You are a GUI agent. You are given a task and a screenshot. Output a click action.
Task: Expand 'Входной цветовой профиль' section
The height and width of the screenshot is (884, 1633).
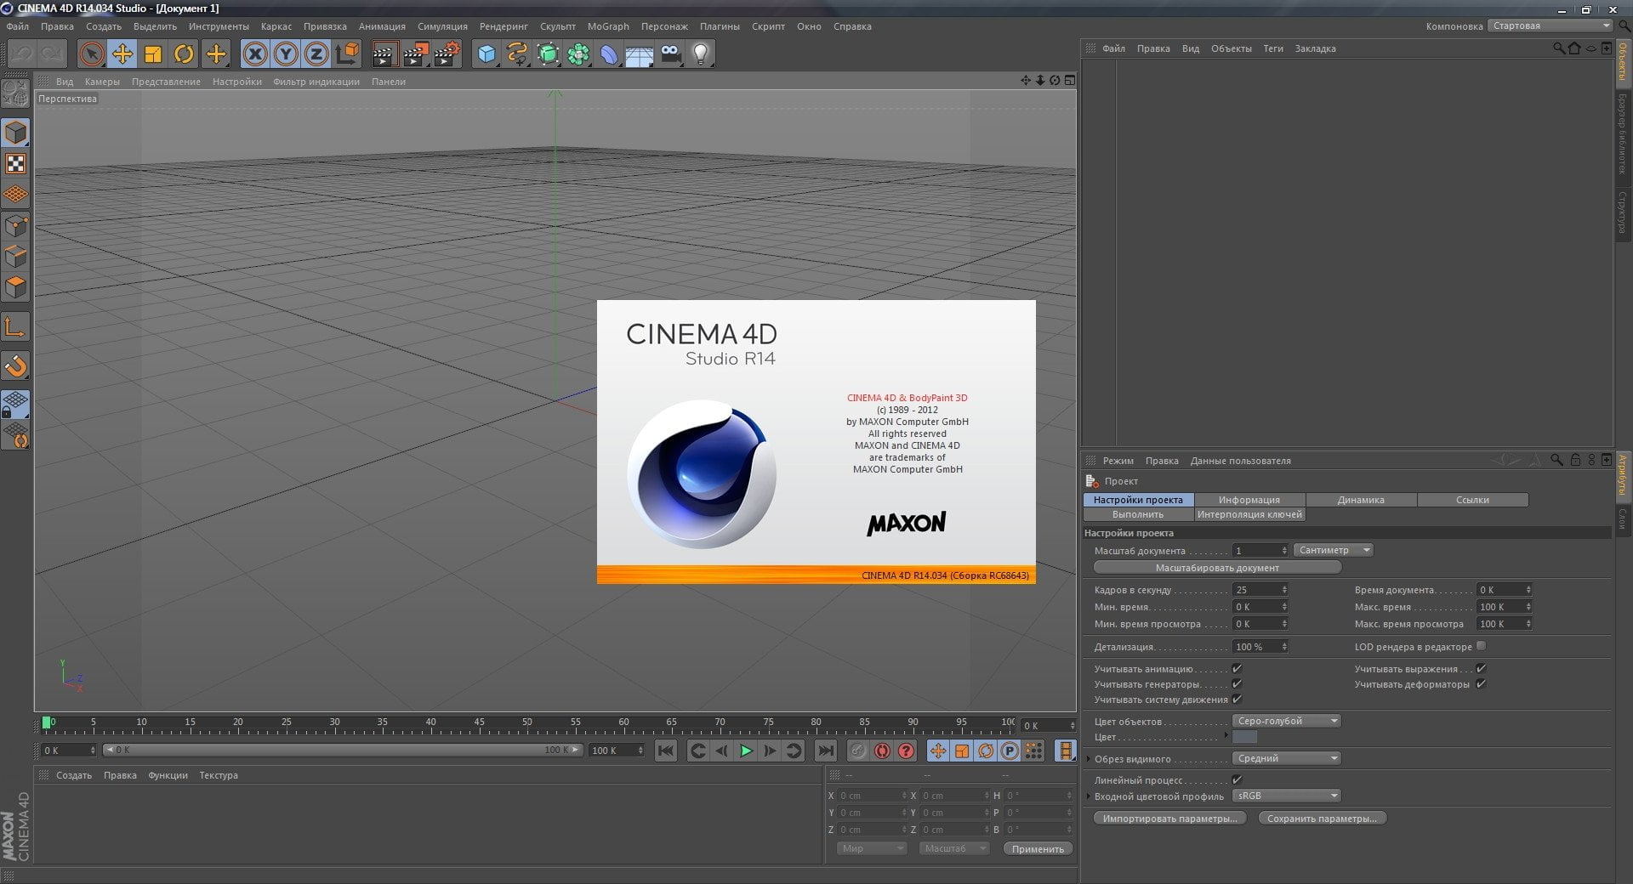[x=1089, y=796]
